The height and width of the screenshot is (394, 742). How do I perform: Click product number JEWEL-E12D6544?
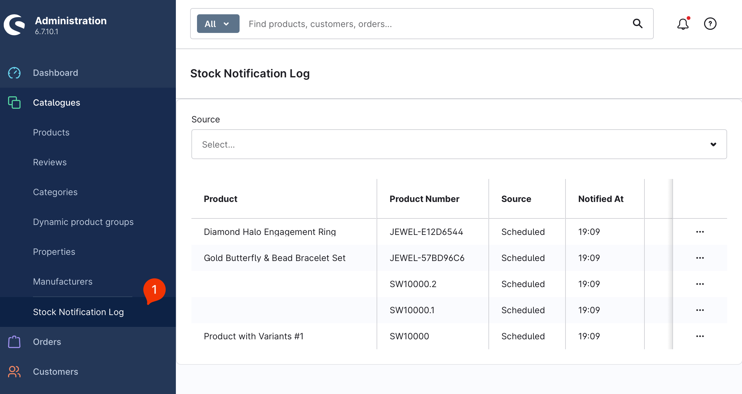tap(426, 232)
